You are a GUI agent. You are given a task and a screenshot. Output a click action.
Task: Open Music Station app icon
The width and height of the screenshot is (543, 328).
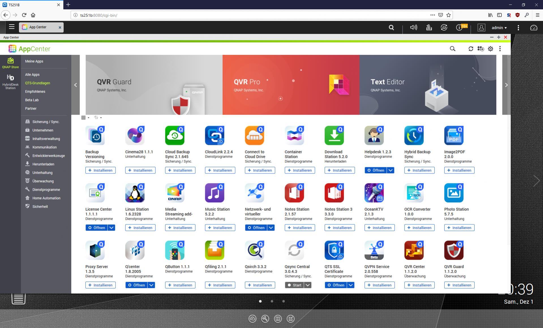(214, 193)
